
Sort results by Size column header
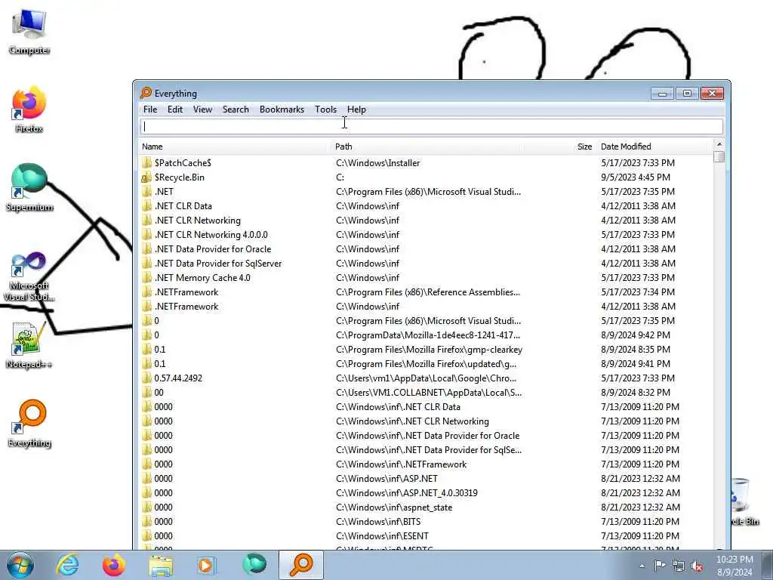585,147
